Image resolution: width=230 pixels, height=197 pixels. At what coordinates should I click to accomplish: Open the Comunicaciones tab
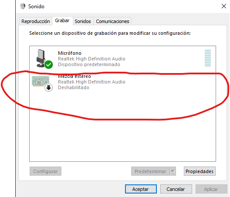point(112,21)
